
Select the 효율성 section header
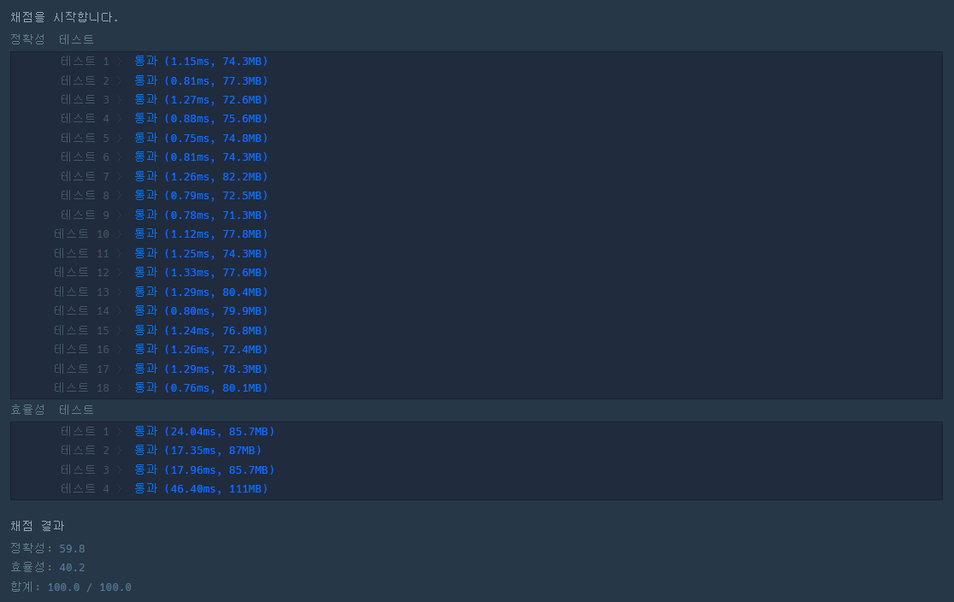[x=27, y=410]
